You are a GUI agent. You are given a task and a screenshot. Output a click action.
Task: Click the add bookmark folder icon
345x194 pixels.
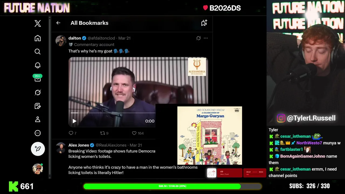204,23
